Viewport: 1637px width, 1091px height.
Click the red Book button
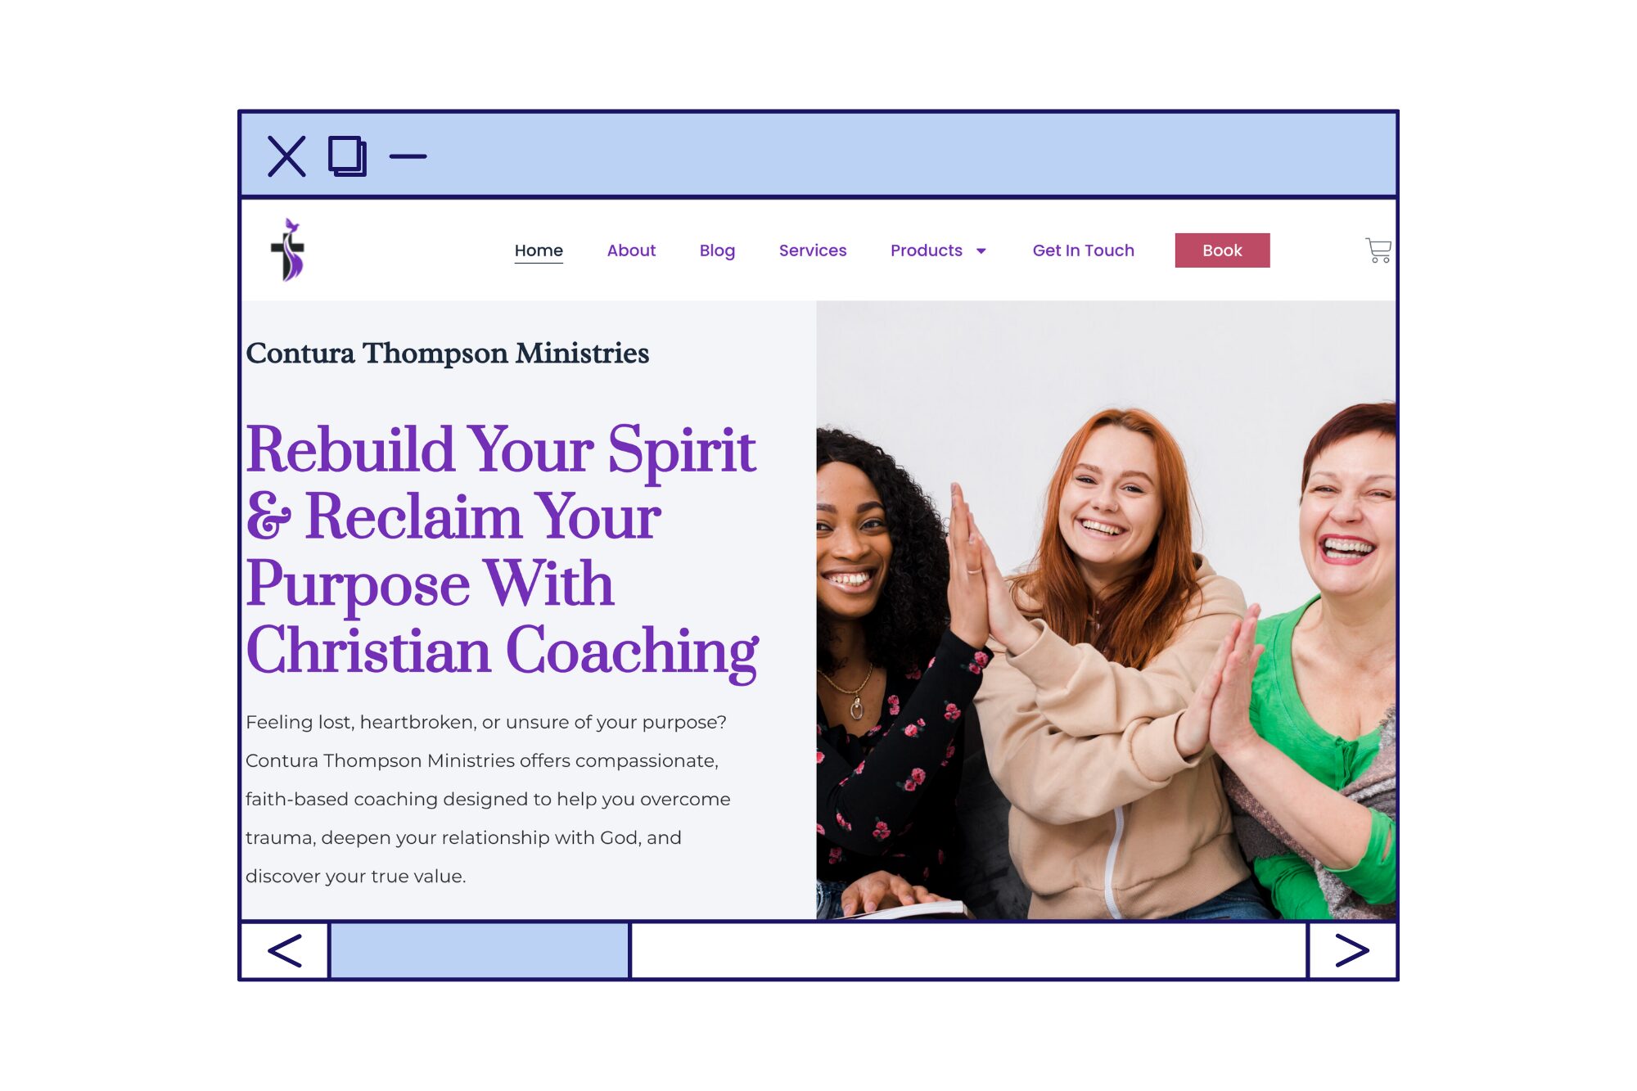click(x=1222, y=250)
